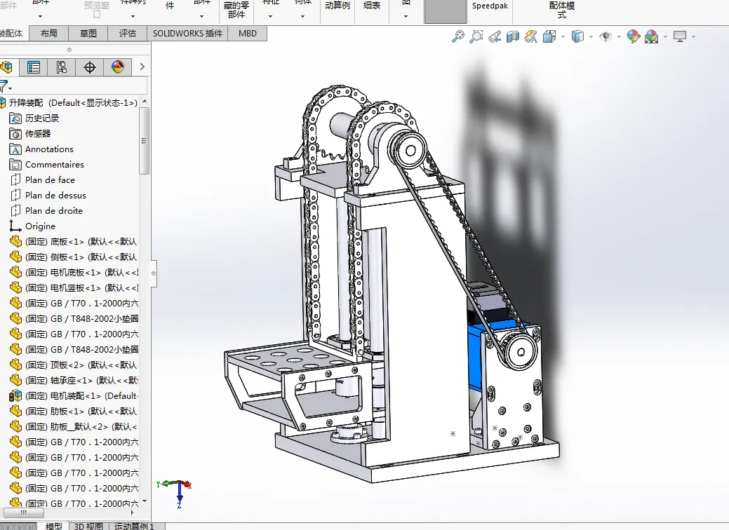Viewport: 729px width, 530px height.
Task: Switch to the SOLIDWORKS 插件 tab
Action: (x=188, y=33)
